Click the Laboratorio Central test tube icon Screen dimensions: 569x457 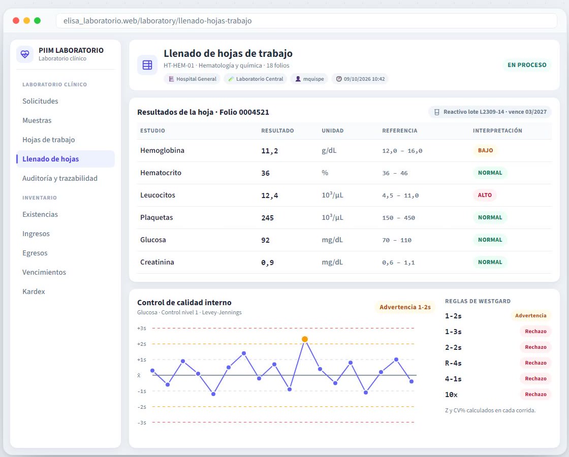[x=231, y=79]
